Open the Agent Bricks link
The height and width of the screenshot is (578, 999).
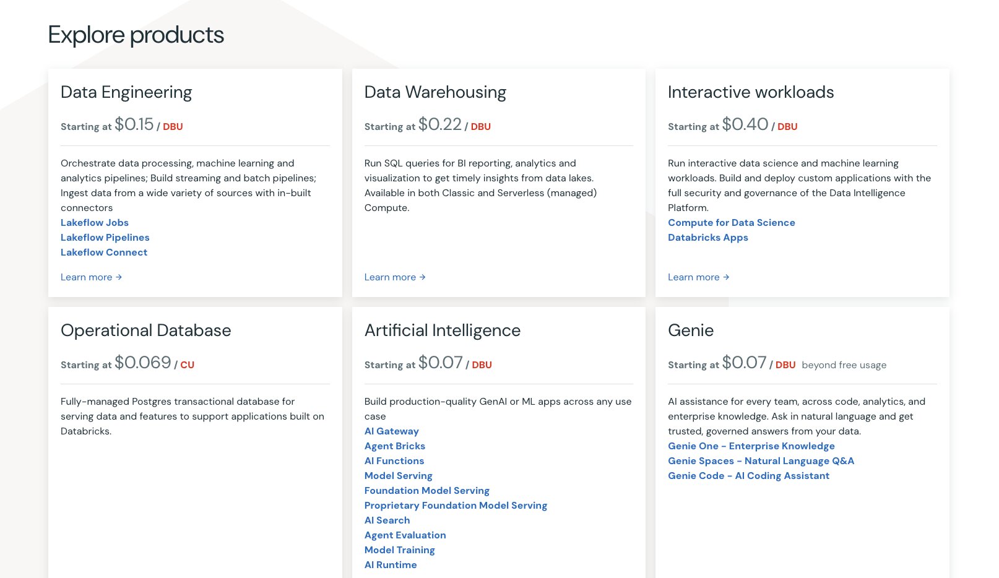[395, 446]
